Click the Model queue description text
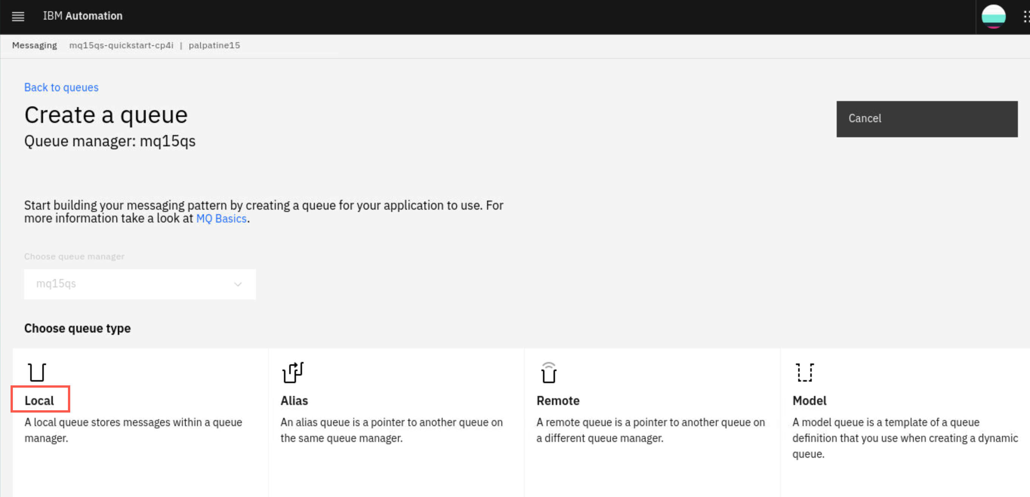The width and height of the screenshot is (1030, 497). tap(905, 438)
